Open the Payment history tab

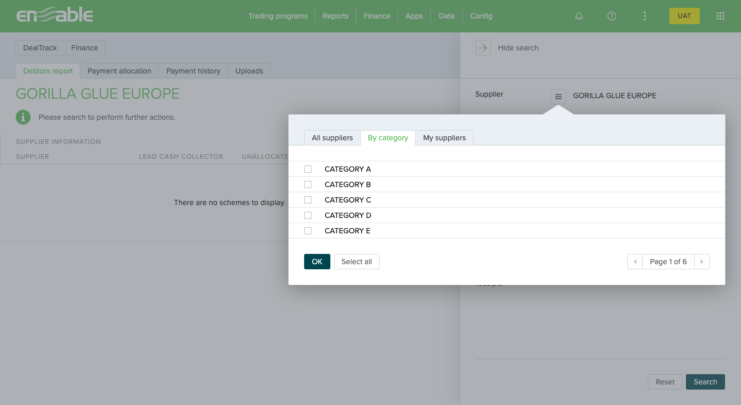click(193, 71)
